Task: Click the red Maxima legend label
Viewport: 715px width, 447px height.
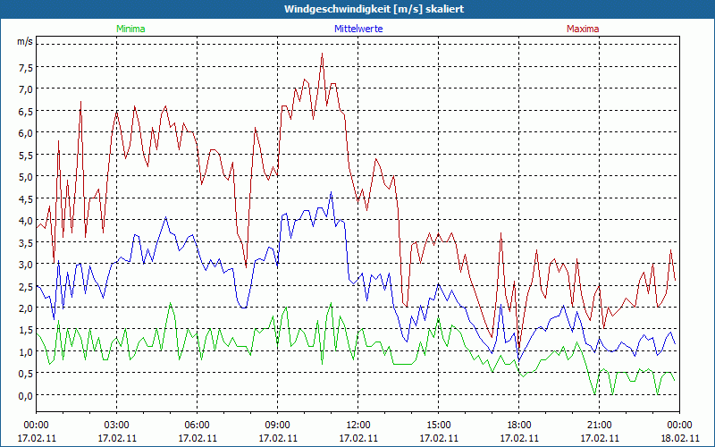Action: tap(583, 29)
